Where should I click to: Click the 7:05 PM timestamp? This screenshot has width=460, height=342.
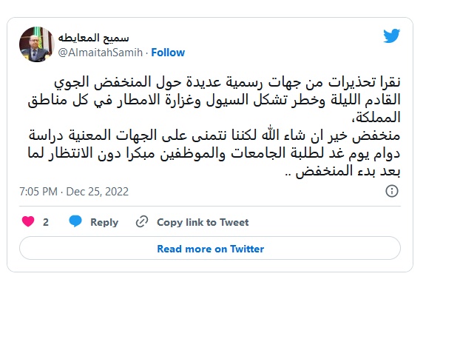(38, 192)
